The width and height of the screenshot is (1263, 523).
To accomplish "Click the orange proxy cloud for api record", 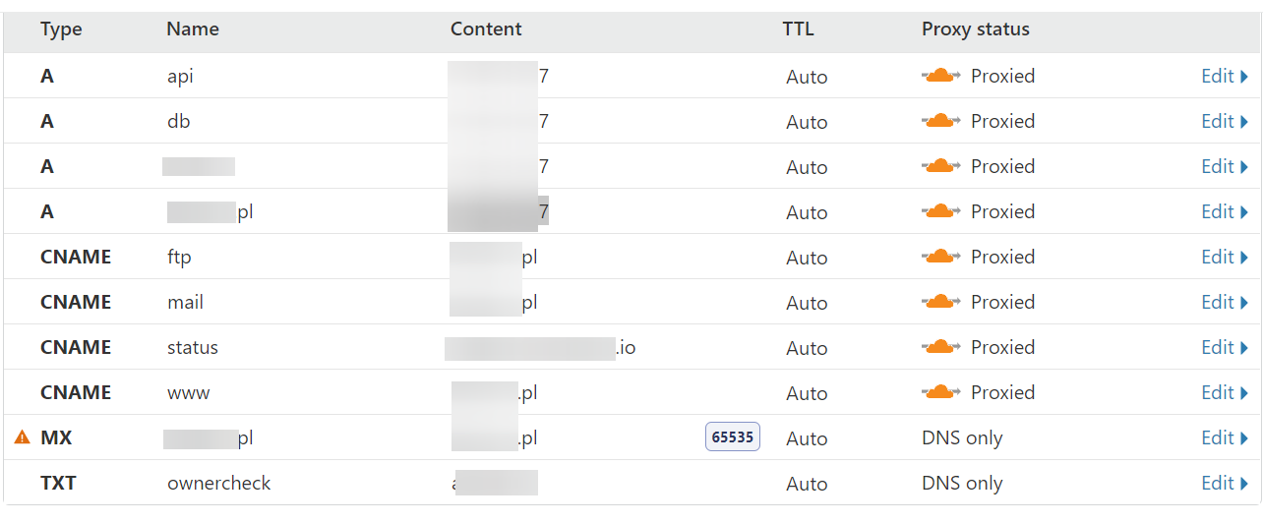I will pos(941,76).
